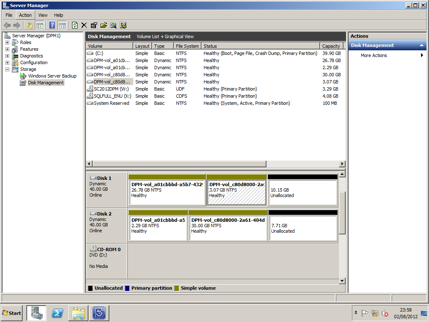Sort by the File System column header
The image size is (429, 322).
pyautogui.click(x=187, y=46)
